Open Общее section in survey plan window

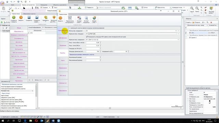(19, 28)
